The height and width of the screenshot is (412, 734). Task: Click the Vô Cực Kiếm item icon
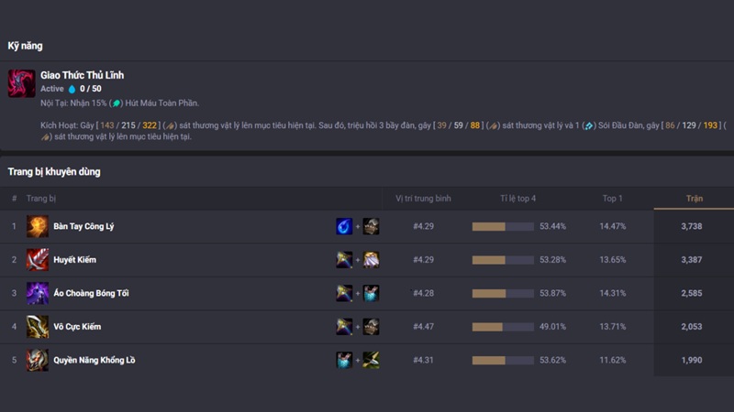click(x=38, y=327)
